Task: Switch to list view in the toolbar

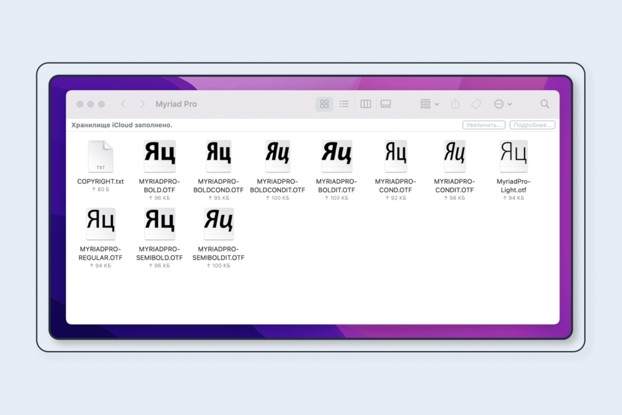Action: (x=344, y=104)
